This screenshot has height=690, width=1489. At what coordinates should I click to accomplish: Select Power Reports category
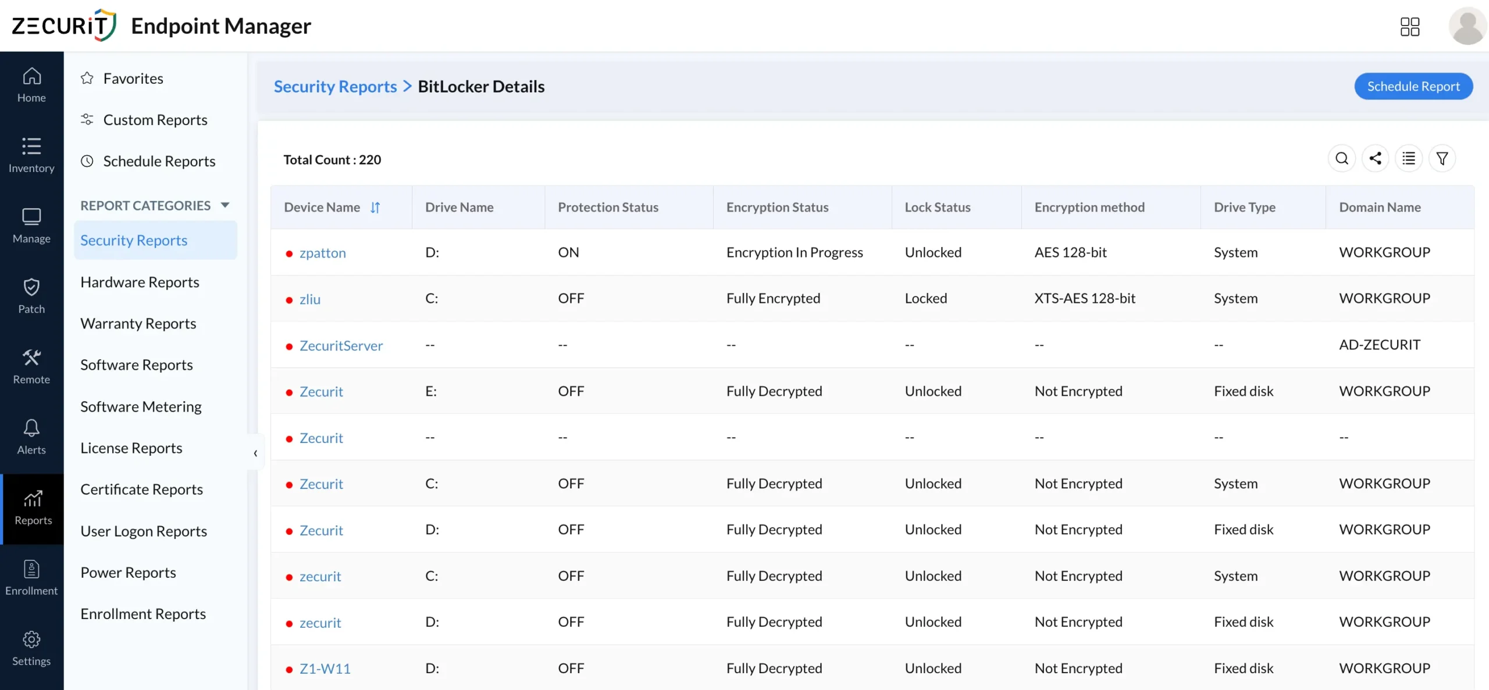[128, 572]
